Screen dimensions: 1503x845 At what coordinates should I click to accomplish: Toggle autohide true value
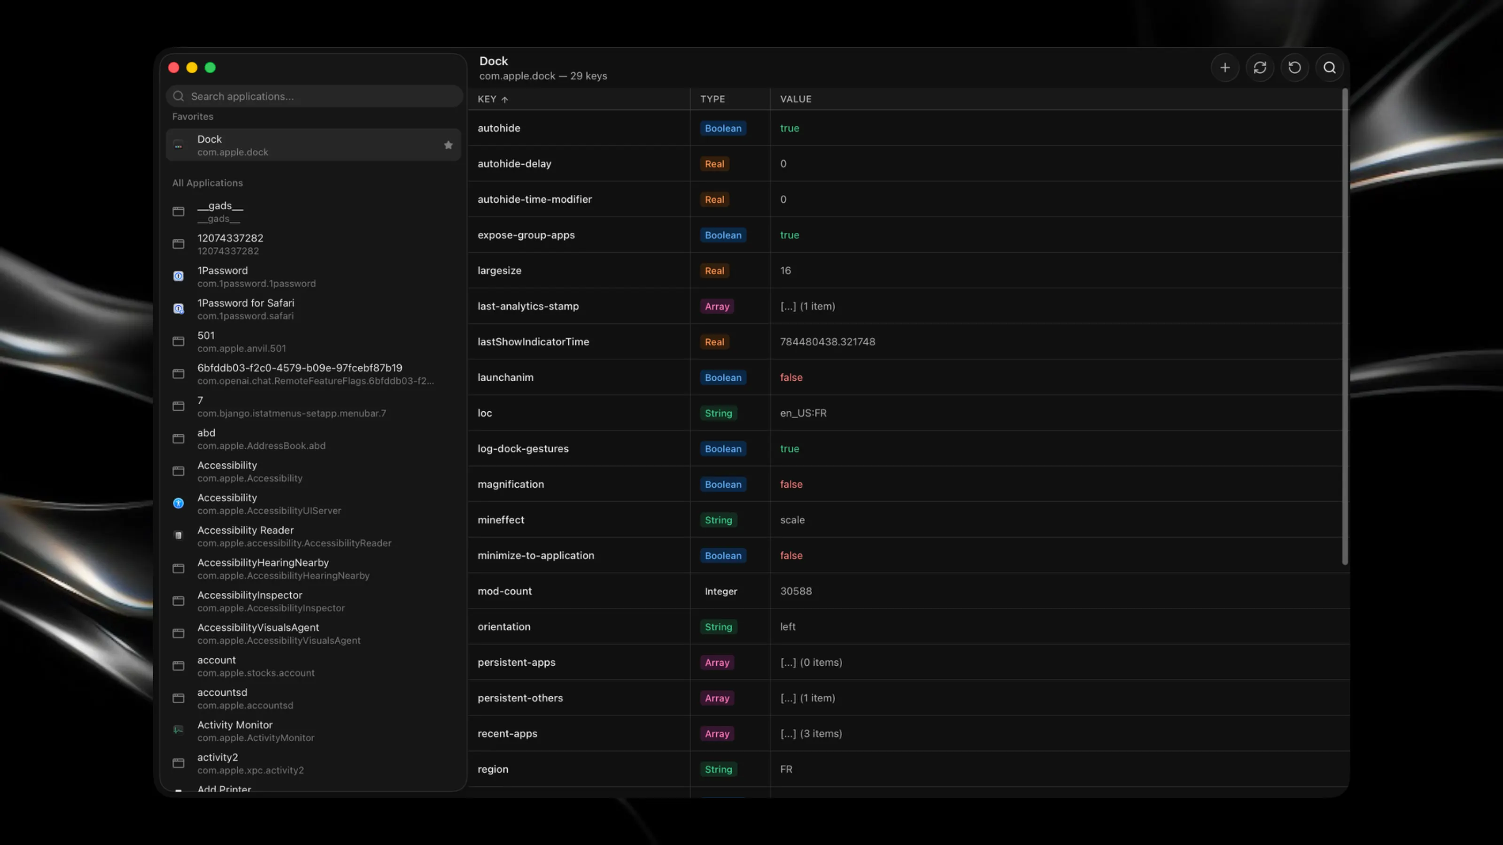coord(790,128)
